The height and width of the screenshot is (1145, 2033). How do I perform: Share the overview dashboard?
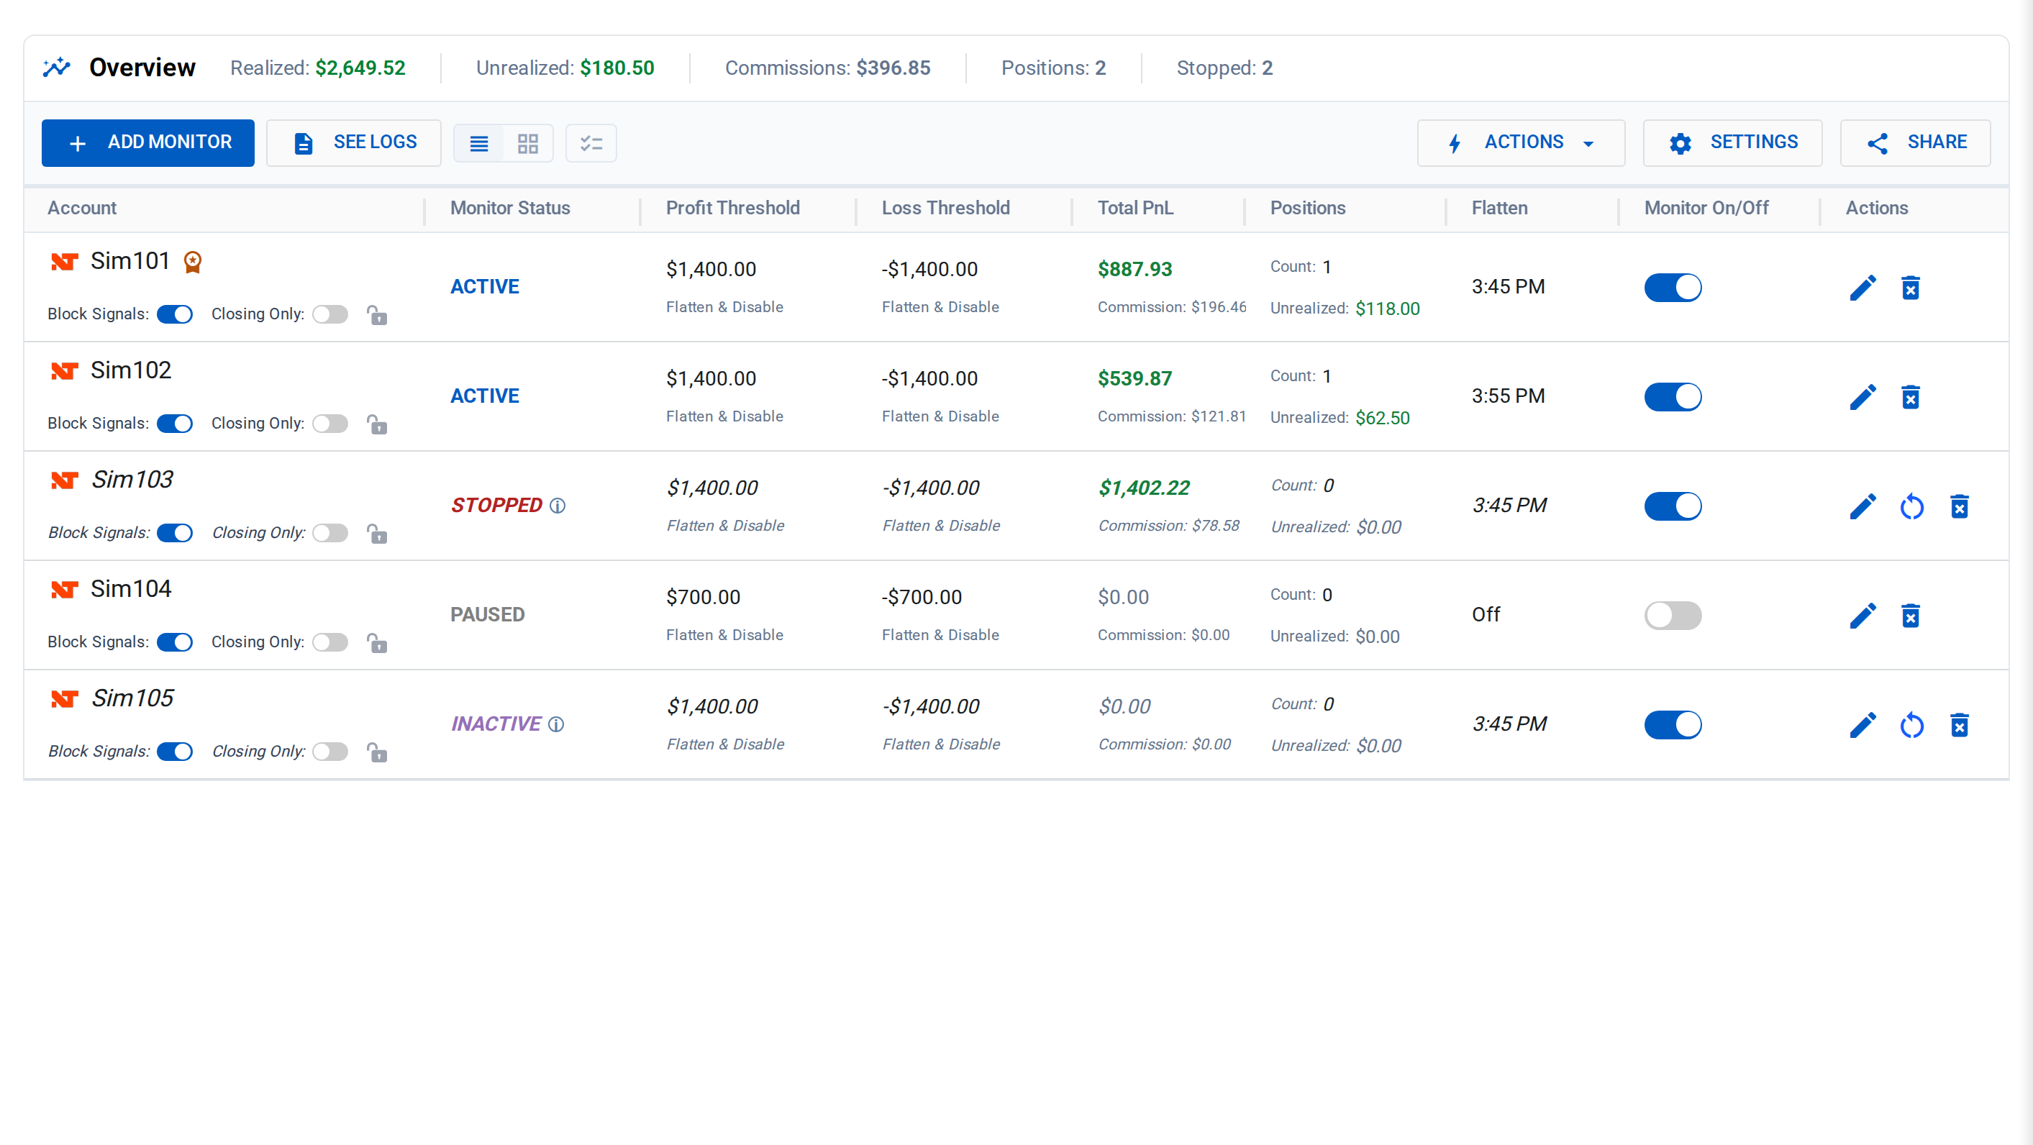pyautogui.click(x=1914, y=143)
